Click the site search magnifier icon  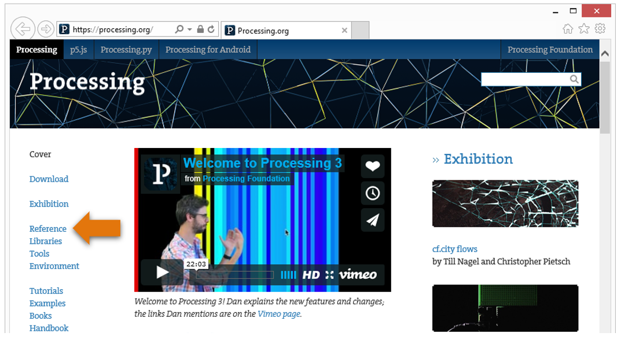coord(574,79)
